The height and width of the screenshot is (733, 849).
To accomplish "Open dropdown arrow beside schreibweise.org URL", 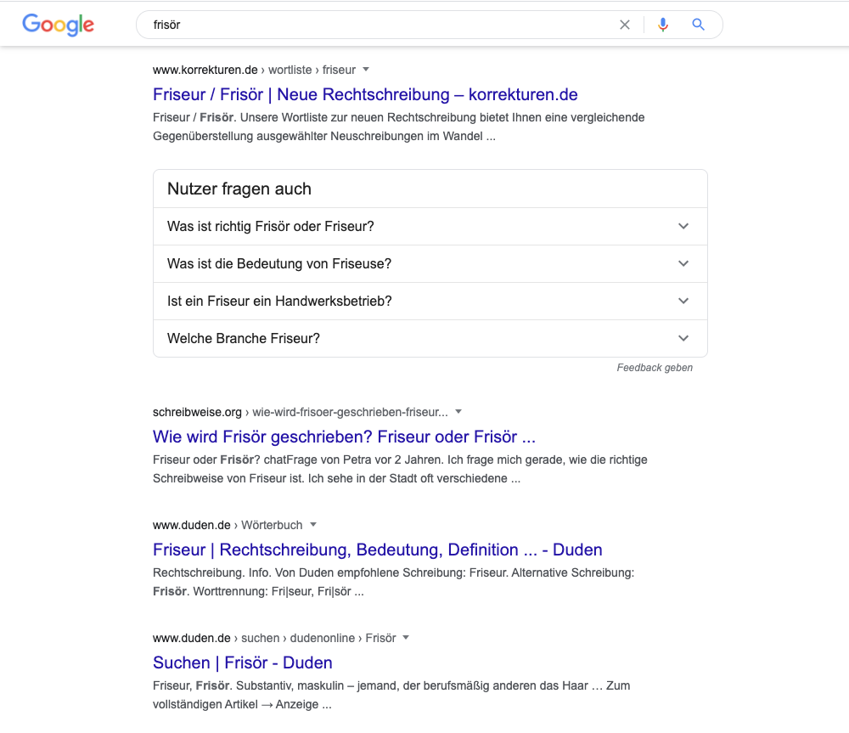I will click(458, 412).
